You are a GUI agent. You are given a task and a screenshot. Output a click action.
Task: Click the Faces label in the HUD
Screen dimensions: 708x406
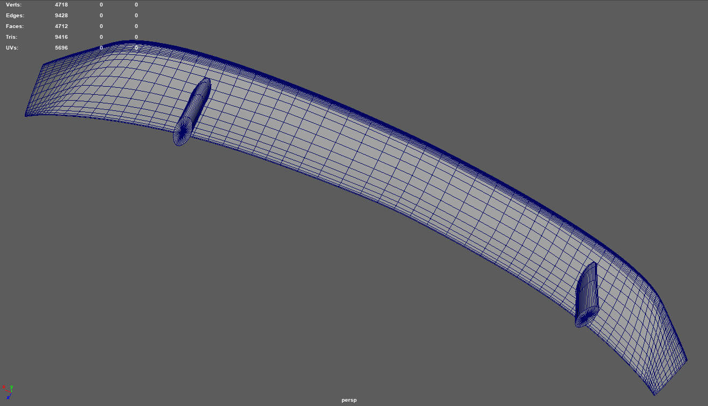pos(15,26)
